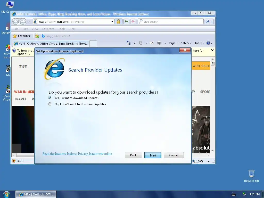Click the tray network status icon
264x198 pixels.
click(244, 194)
